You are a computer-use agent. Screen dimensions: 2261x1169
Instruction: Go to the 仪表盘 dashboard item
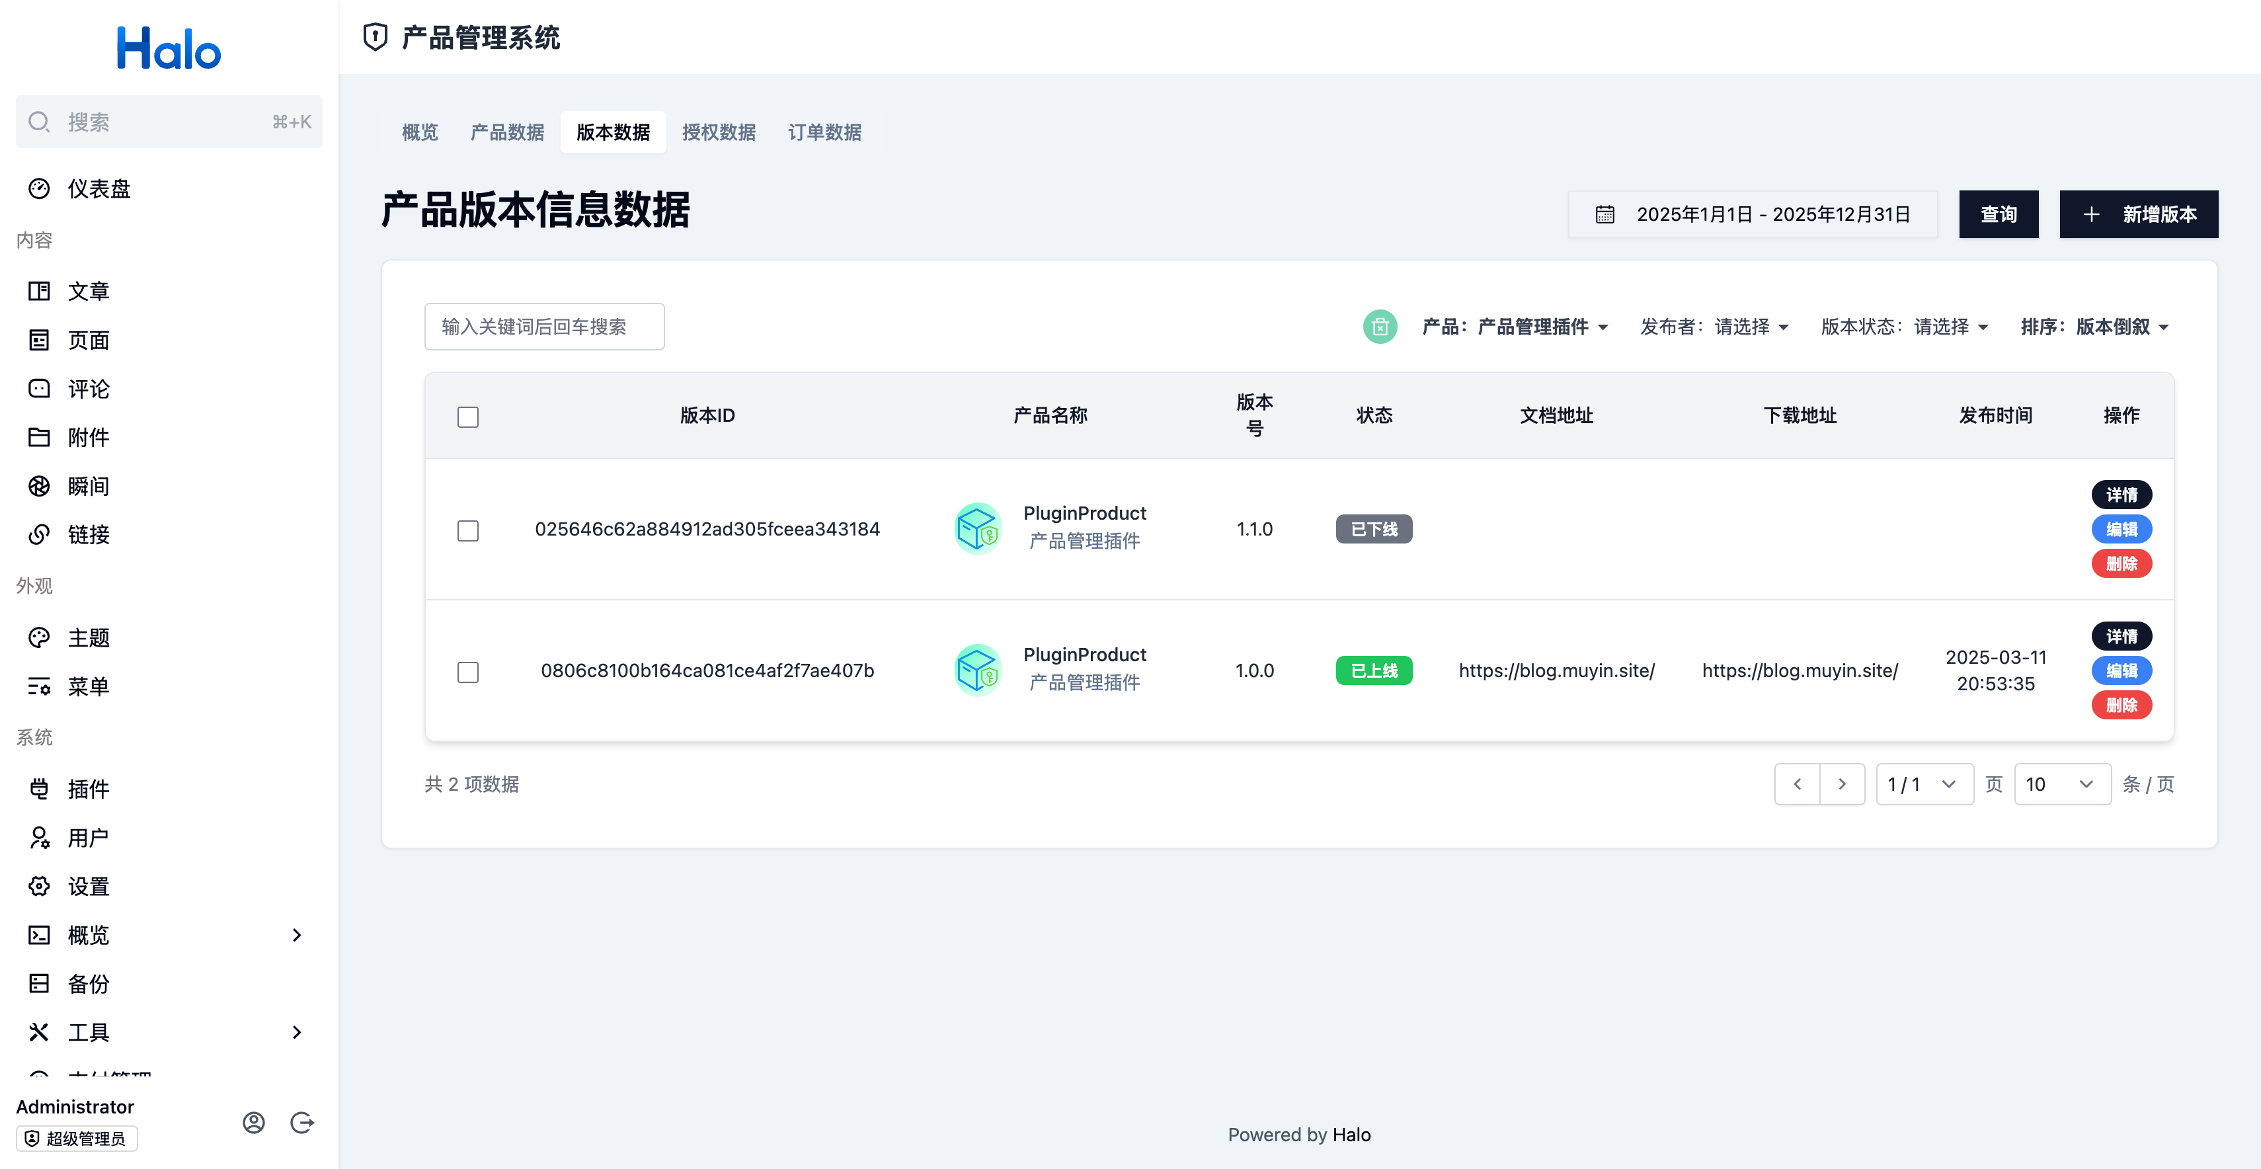(x=99, y=188)
